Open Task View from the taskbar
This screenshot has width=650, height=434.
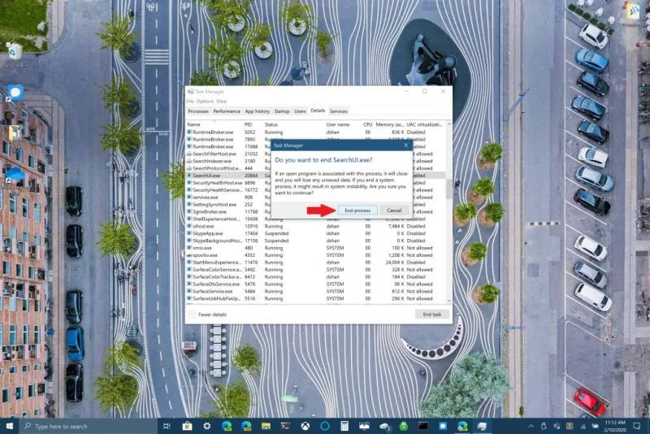click(167, 426)
